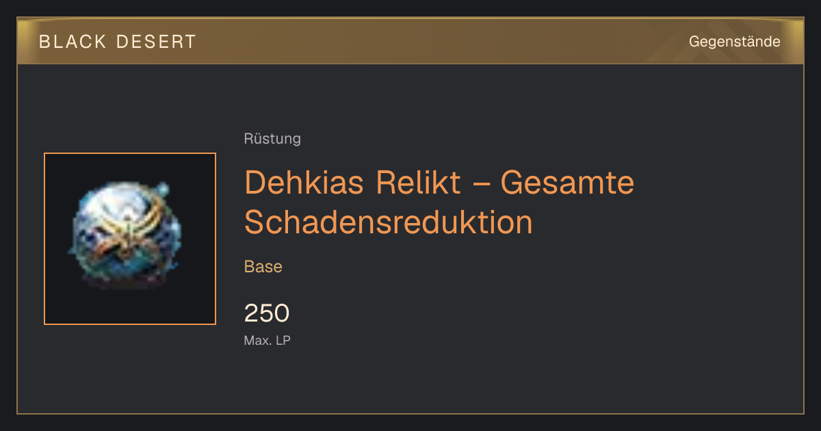Click the gold header banner
The width and height of the screenshot is (821, 431).
click(x=410, y=41)
